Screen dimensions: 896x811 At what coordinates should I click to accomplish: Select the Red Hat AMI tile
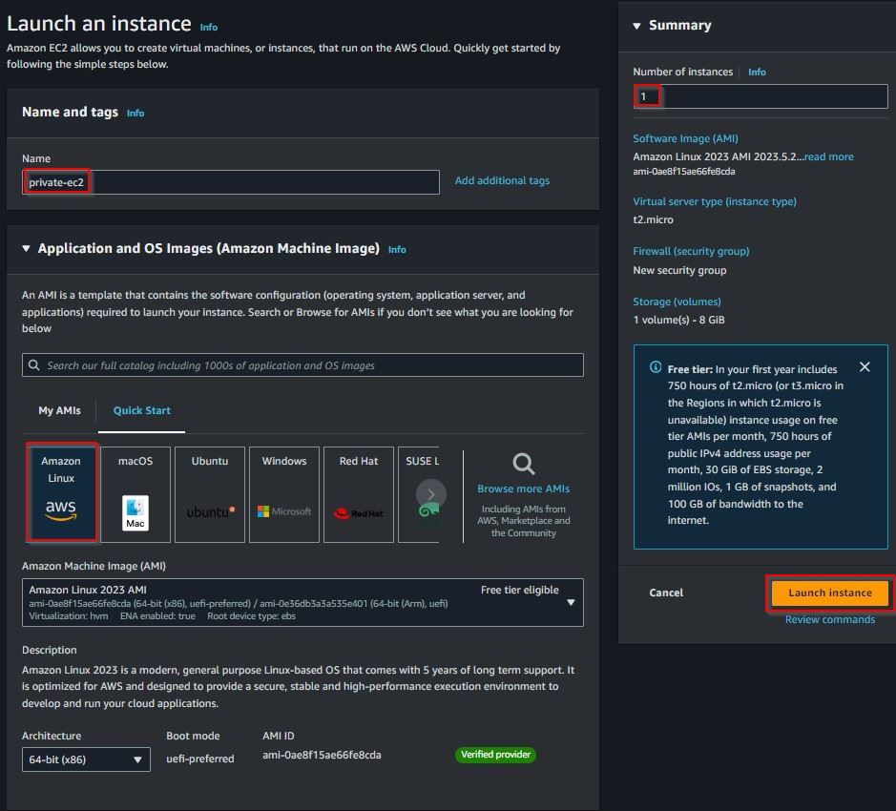[x=358, y=494]
